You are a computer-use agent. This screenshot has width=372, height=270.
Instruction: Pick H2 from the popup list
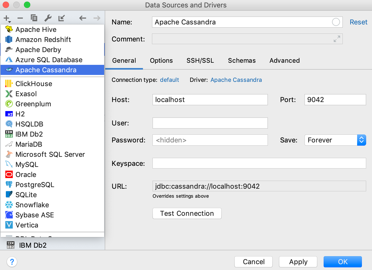pyautogui.click(x=52, y=114)
